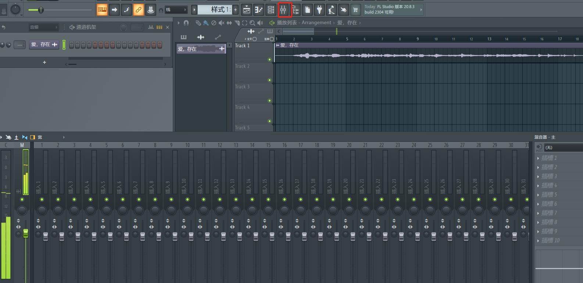Click the Master mixer fader
Viewport: 583px width, 283px height.
(26, 233)
